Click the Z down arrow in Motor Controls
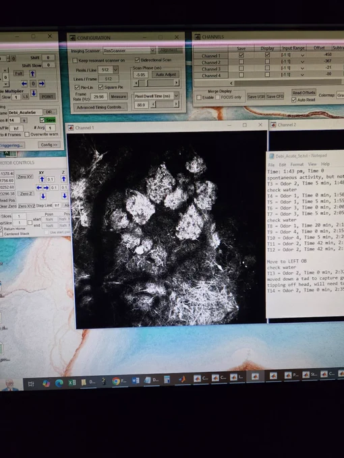The width and height of the screenshot is (344, 458). coord(64,196)
